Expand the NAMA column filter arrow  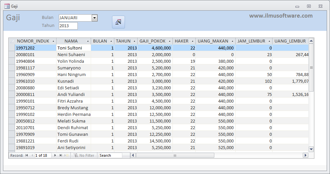point(88,41)
